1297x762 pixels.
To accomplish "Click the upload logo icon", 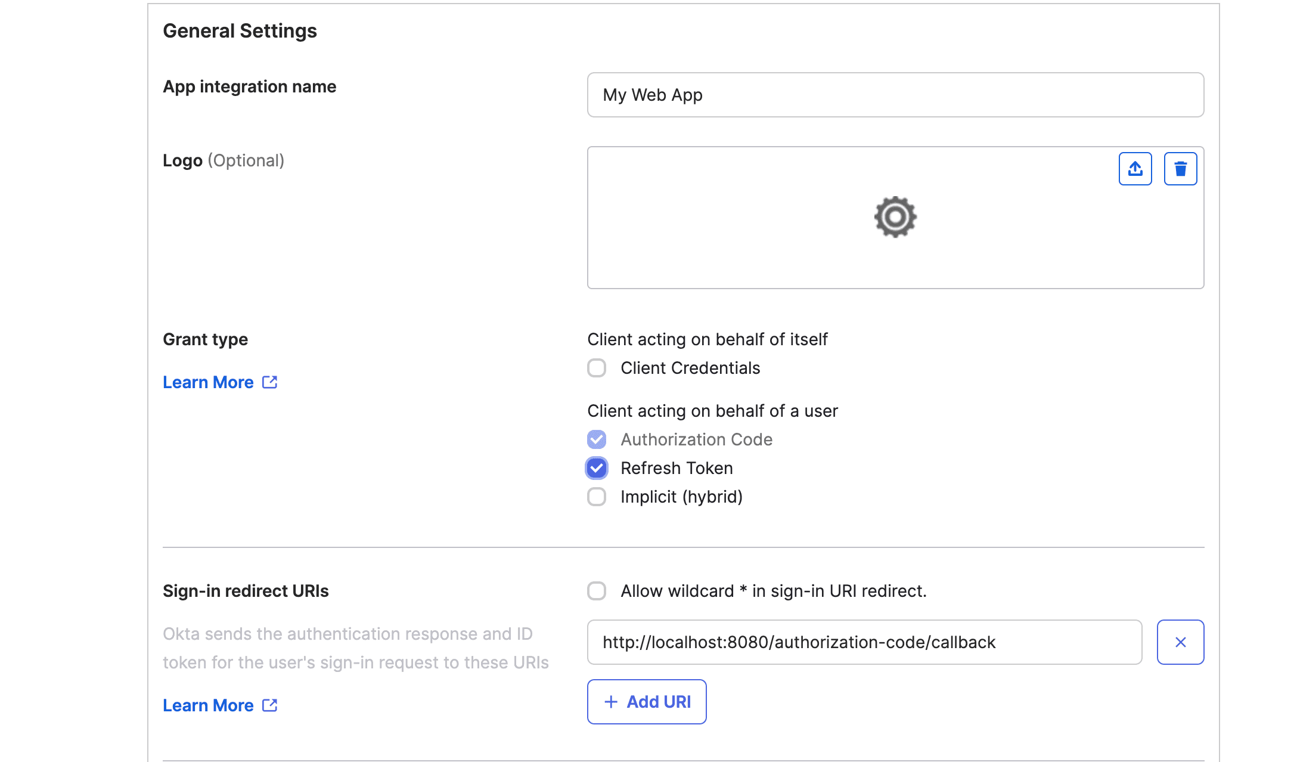I will pos(1135,169).
